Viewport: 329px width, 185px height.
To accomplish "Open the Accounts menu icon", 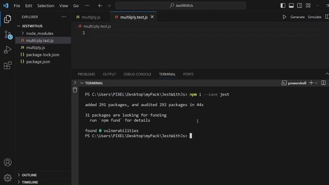I will pyautogui.click(x=8, y=162).
